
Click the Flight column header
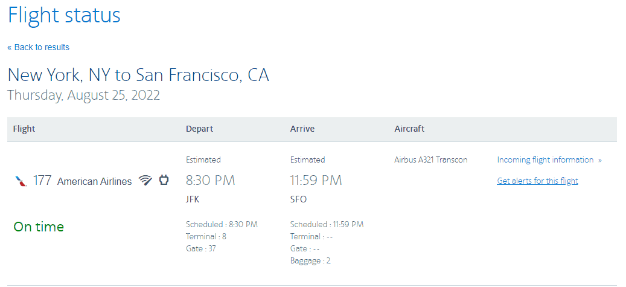point(24,129)
